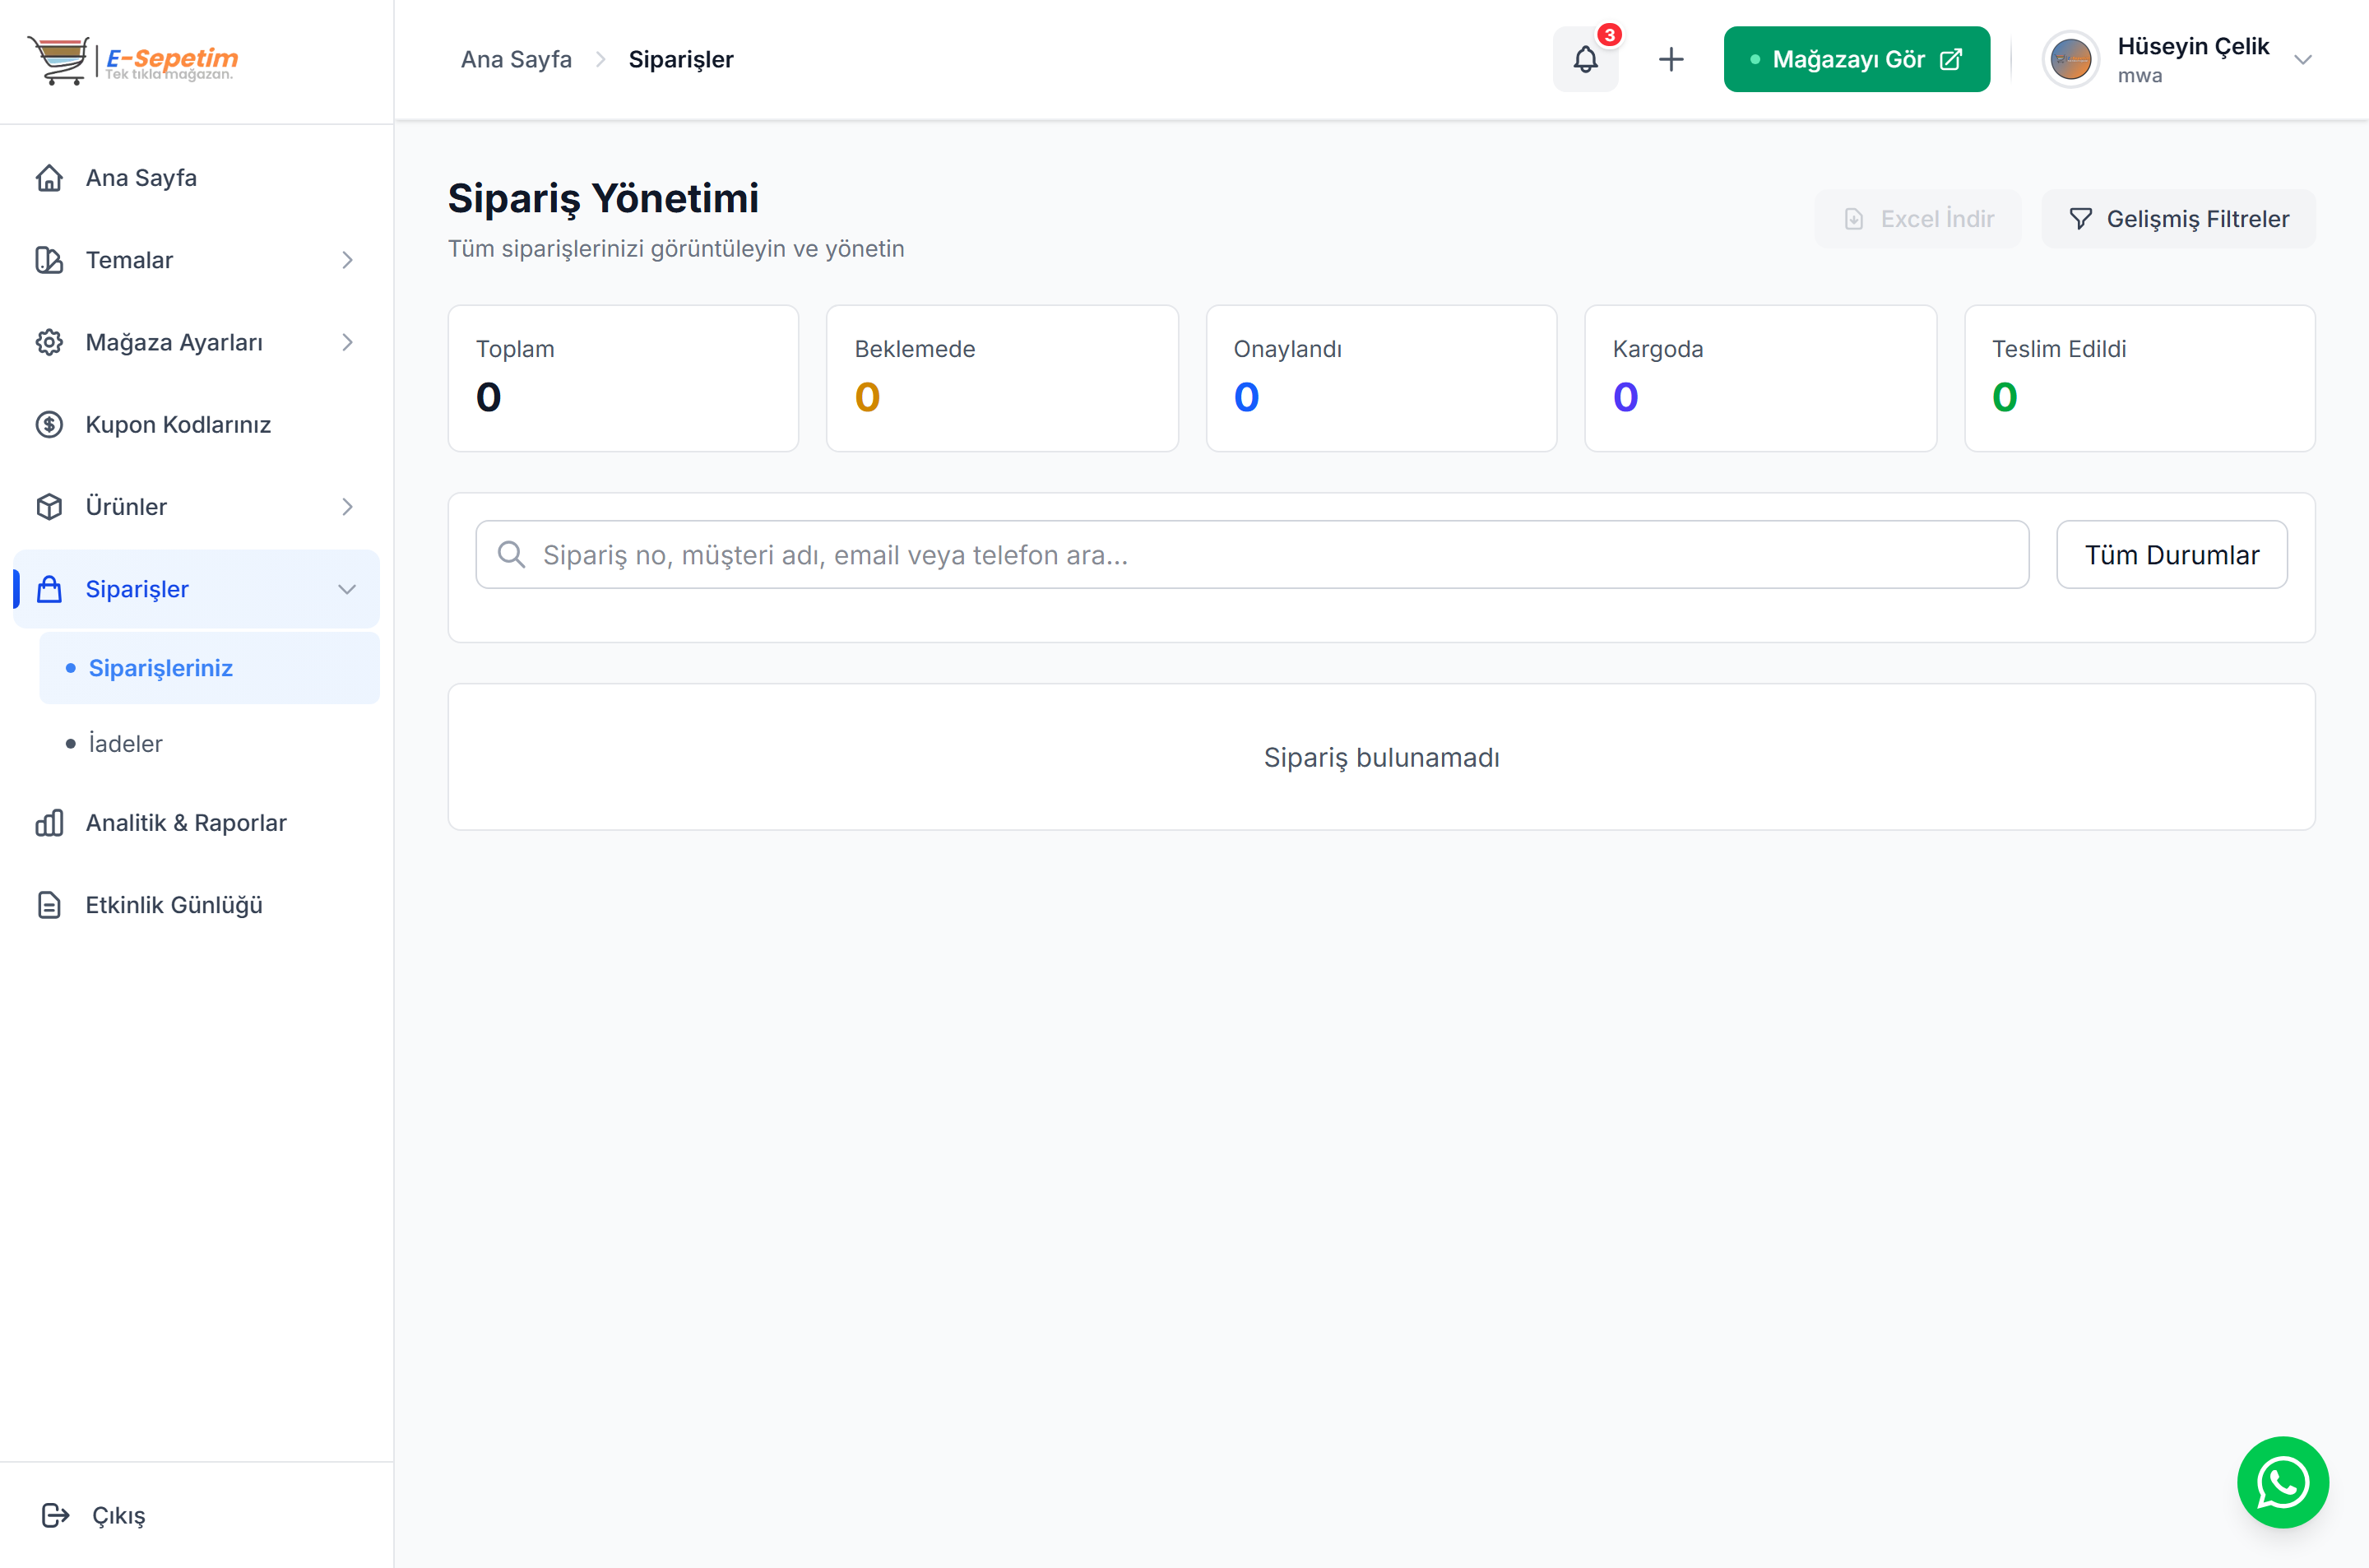Open Analitik & Raporlar menu item
This screenshot has width=2369, height=1568.
tap(196, 823)
